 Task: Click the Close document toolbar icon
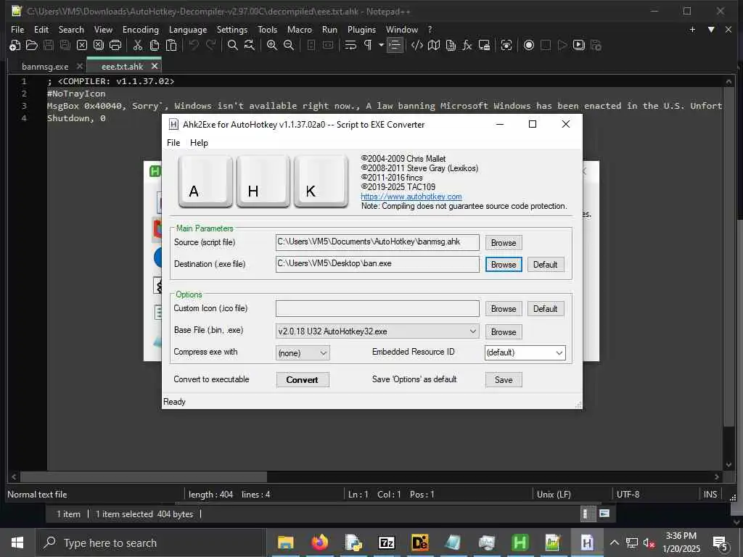[82, 46]
